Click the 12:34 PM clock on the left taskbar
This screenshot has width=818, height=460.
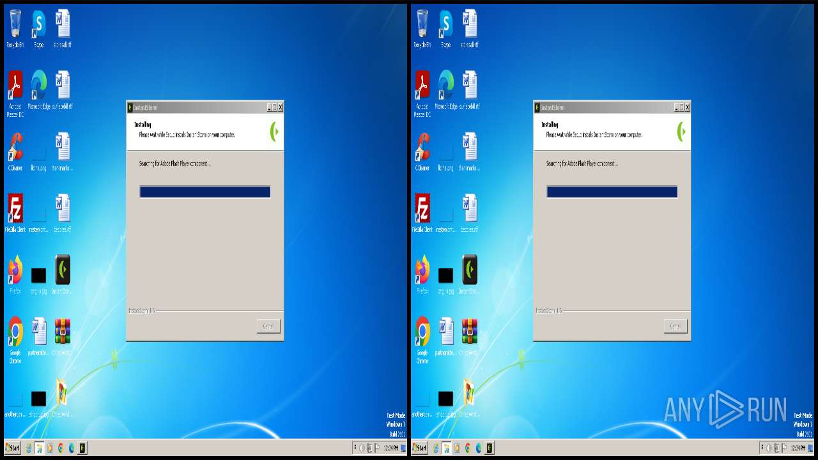(x=390, y=448)
